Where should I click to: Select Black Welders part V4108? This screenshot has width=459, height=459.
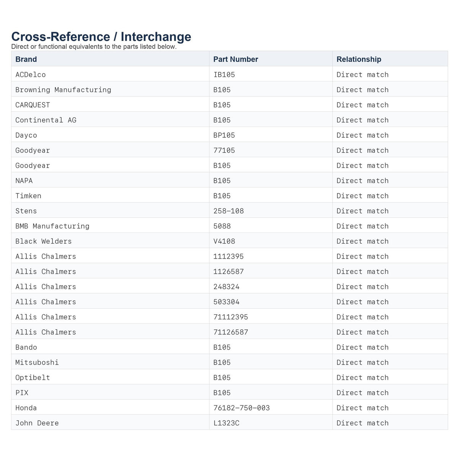(224, 241)
